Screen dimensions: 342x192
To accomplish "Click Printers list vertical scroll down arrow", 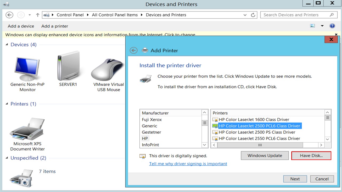I will tap(328, 139).
